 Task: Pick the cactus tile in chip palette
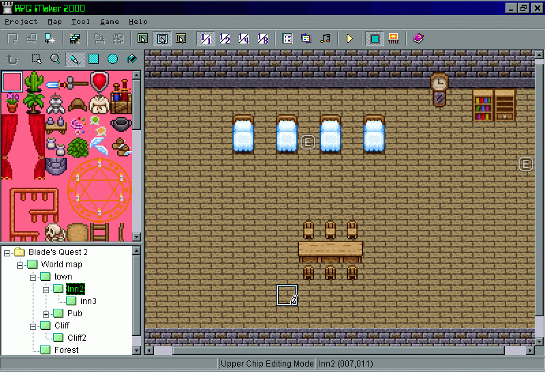point(33,82)
